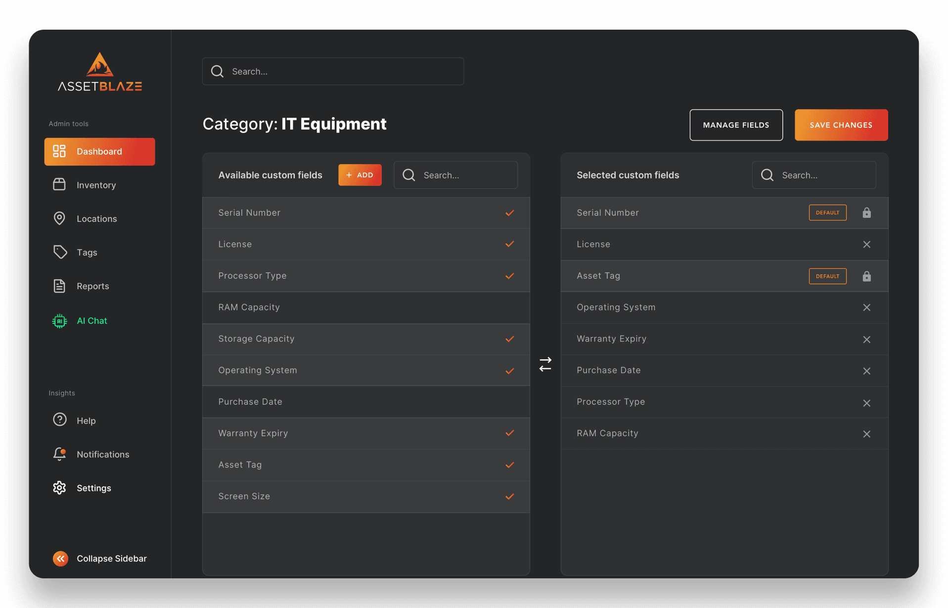Focus the top global search field

click(333, 71)
